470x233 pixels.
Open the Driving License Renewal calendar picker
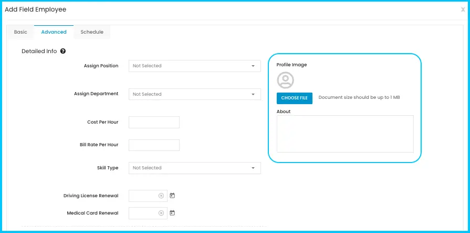[172, 196]
